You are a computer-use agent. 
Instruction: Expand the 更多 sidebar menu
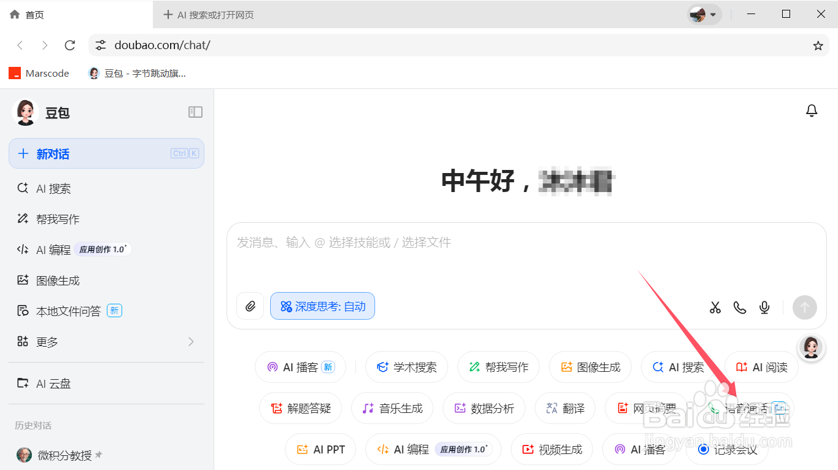[106, 342]
